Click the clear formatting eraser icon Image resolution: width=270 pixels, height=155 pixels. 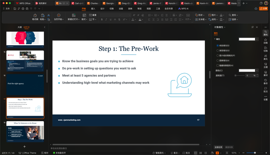[143, 15]
